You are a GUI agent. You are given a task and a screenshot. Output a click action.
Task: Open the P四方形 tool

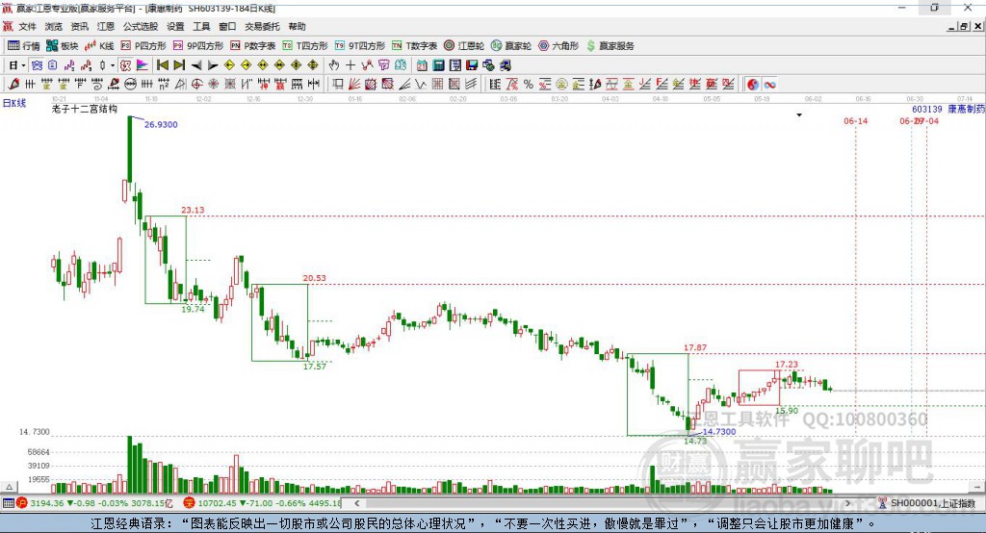(143, 46)
